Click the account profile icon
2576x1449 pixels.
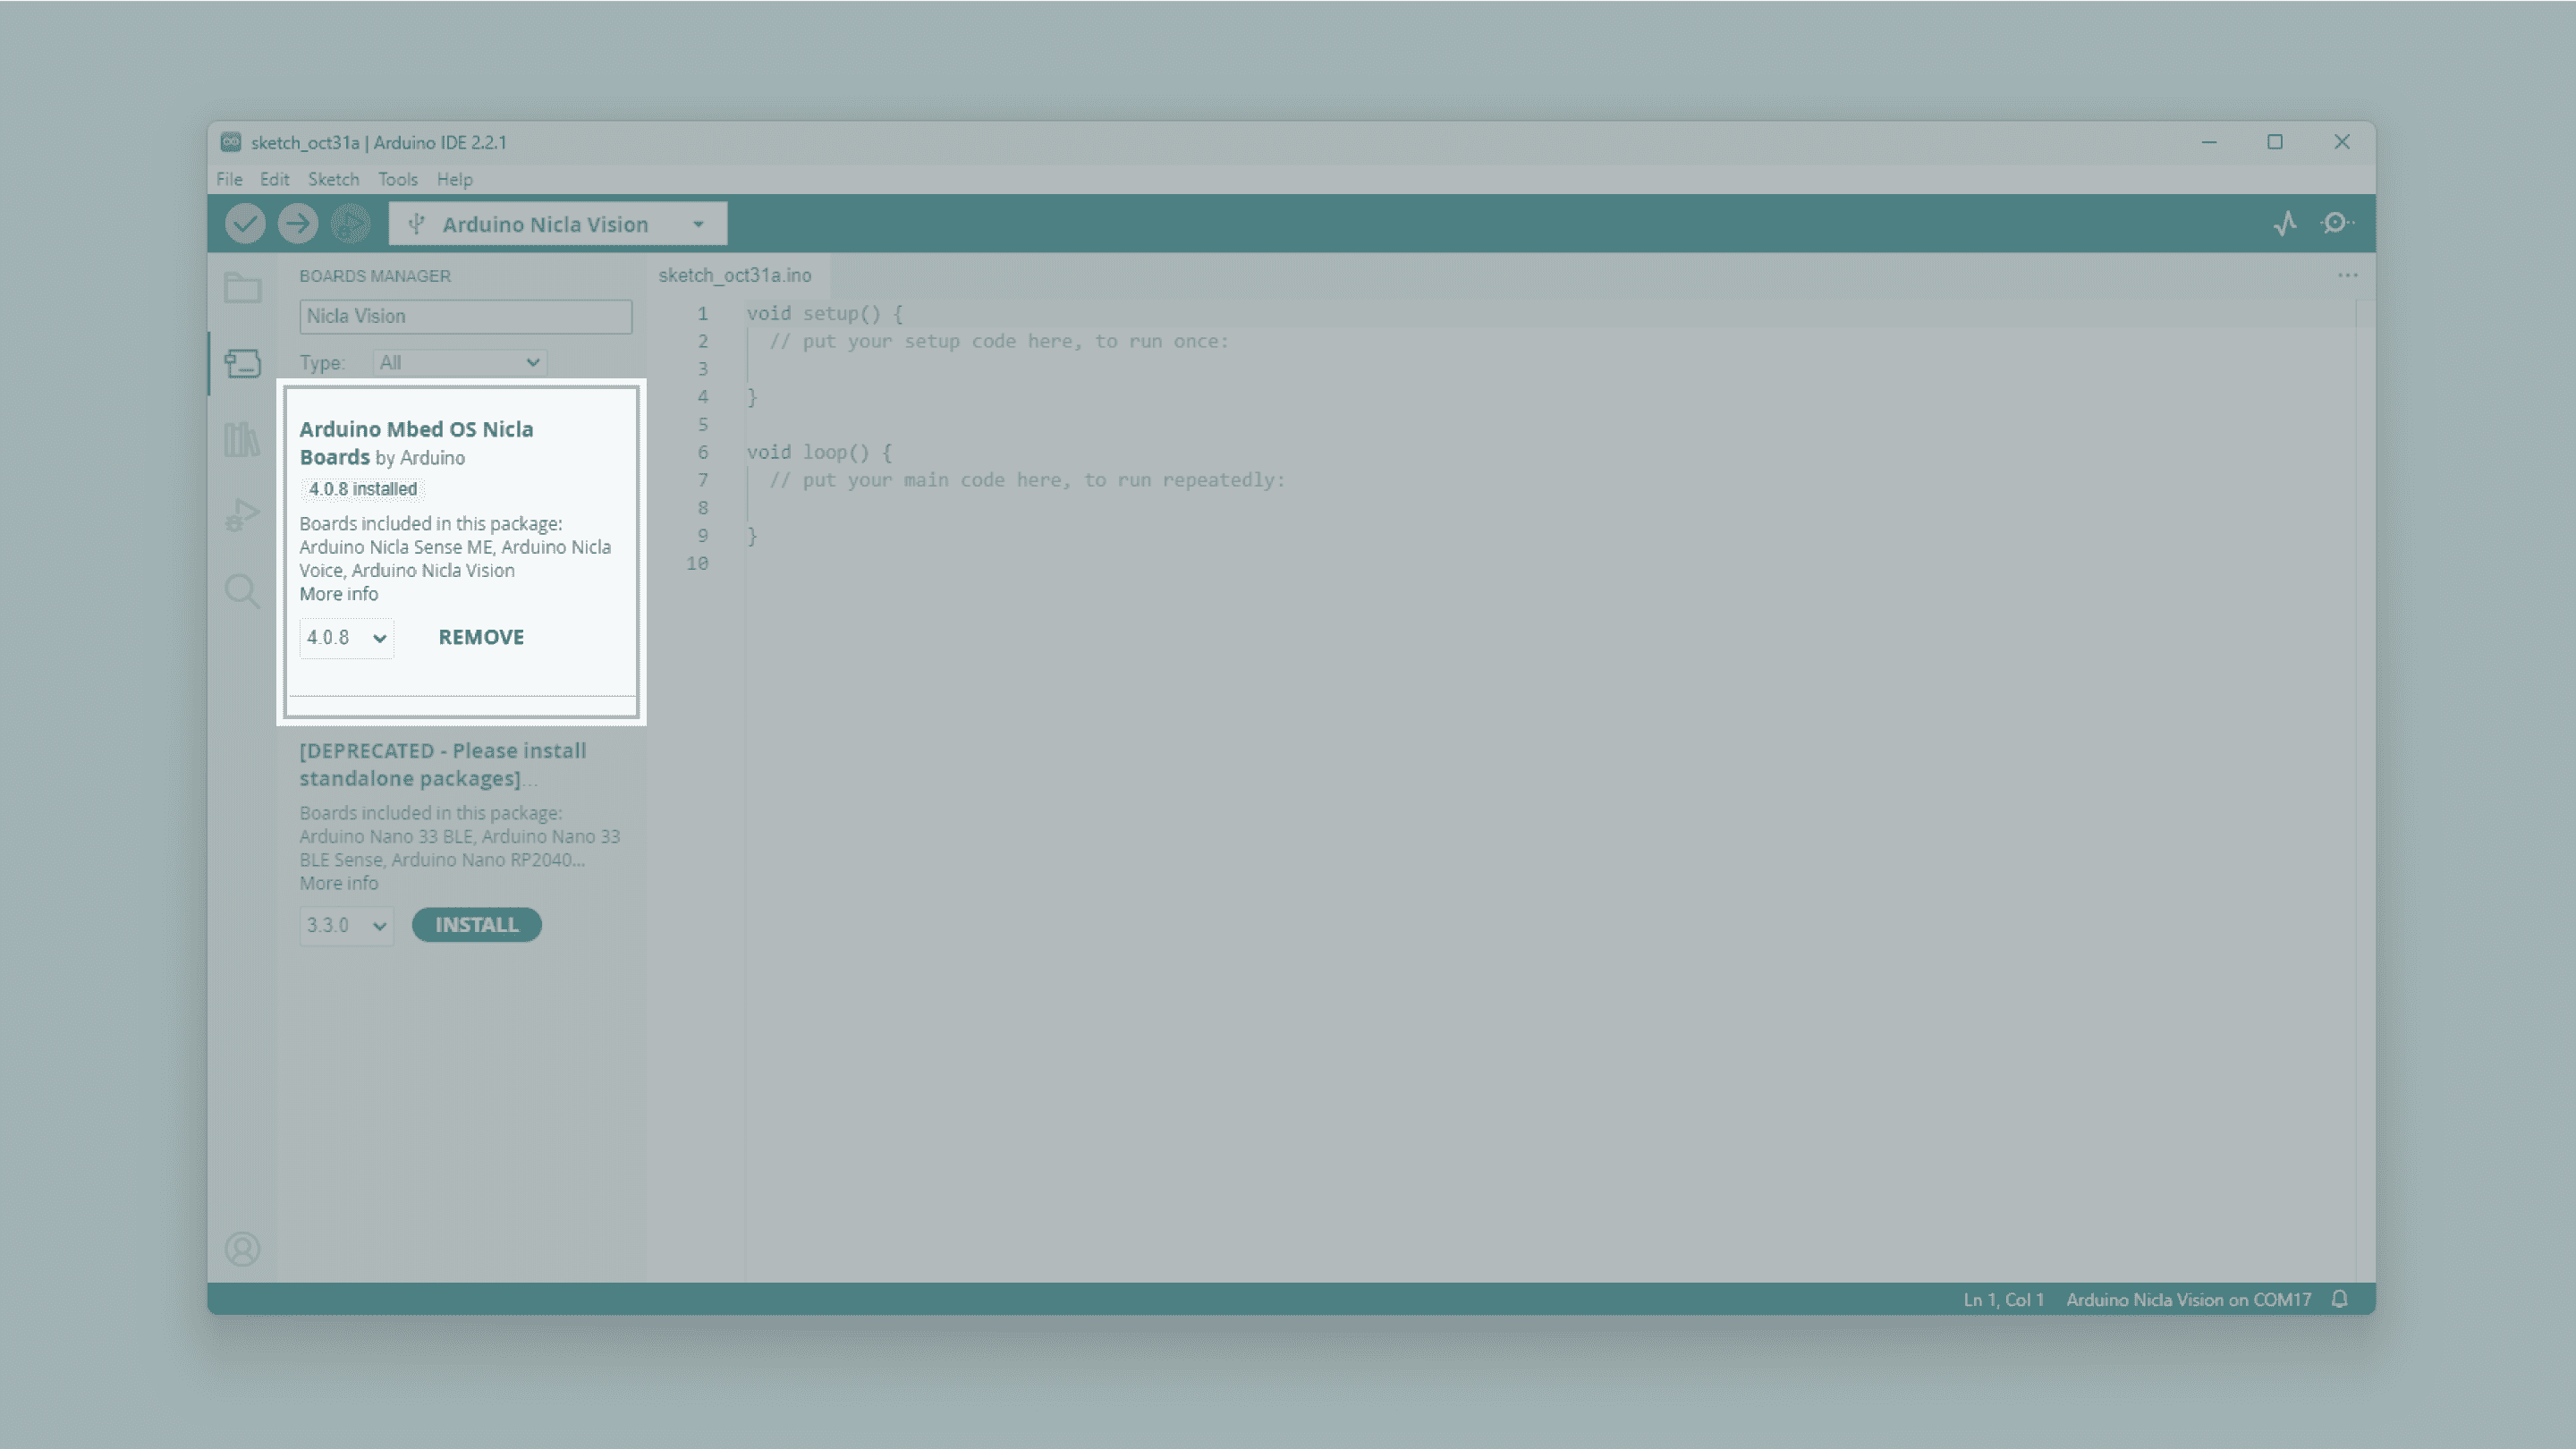coord(242,1248)
